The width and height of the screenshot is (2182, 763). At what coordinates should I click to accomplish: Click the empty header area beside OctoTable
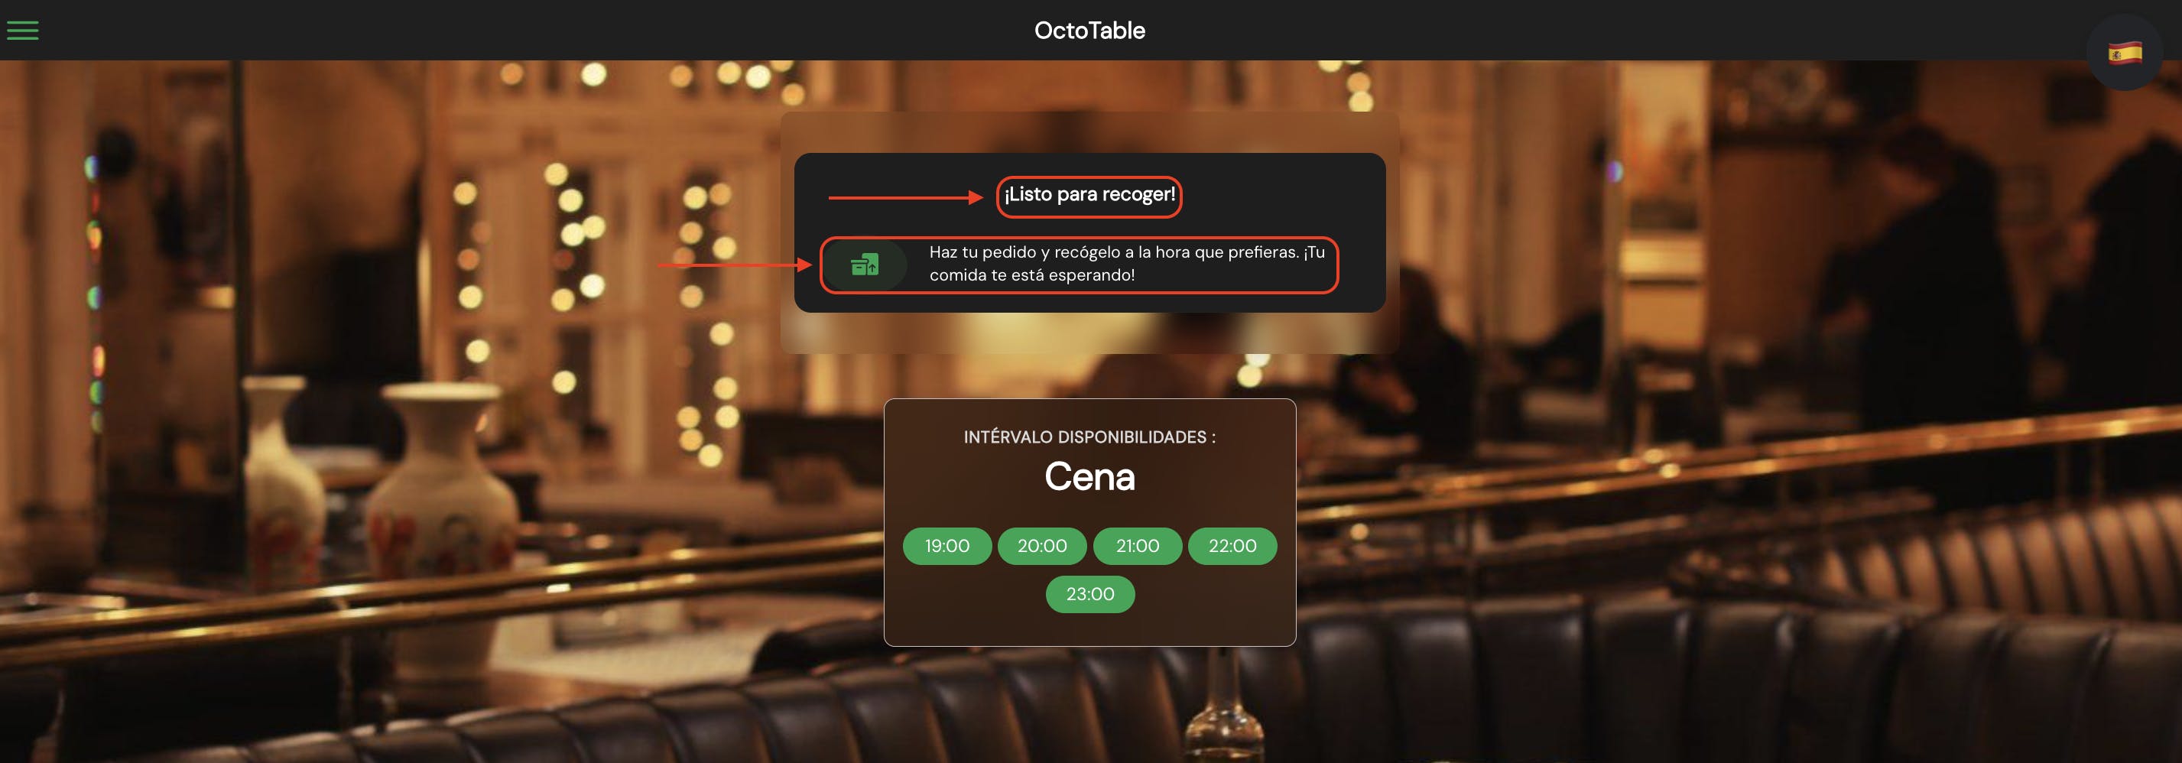[x=593, y=31]
